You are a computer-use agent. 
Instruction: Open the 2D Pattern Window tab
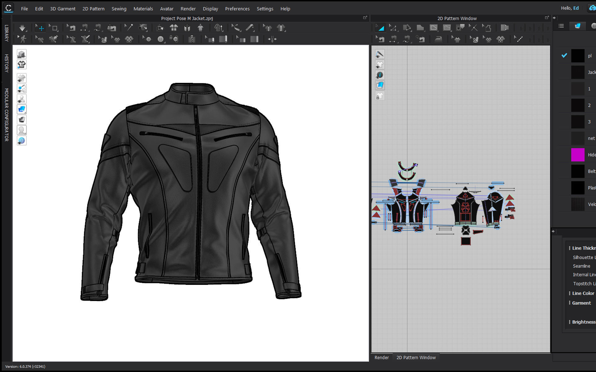pyautogui.click(x=416, y=357)
